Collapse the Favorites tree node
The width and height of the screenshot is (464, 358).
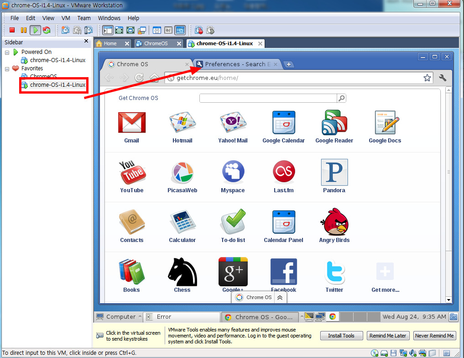point(7,68)
